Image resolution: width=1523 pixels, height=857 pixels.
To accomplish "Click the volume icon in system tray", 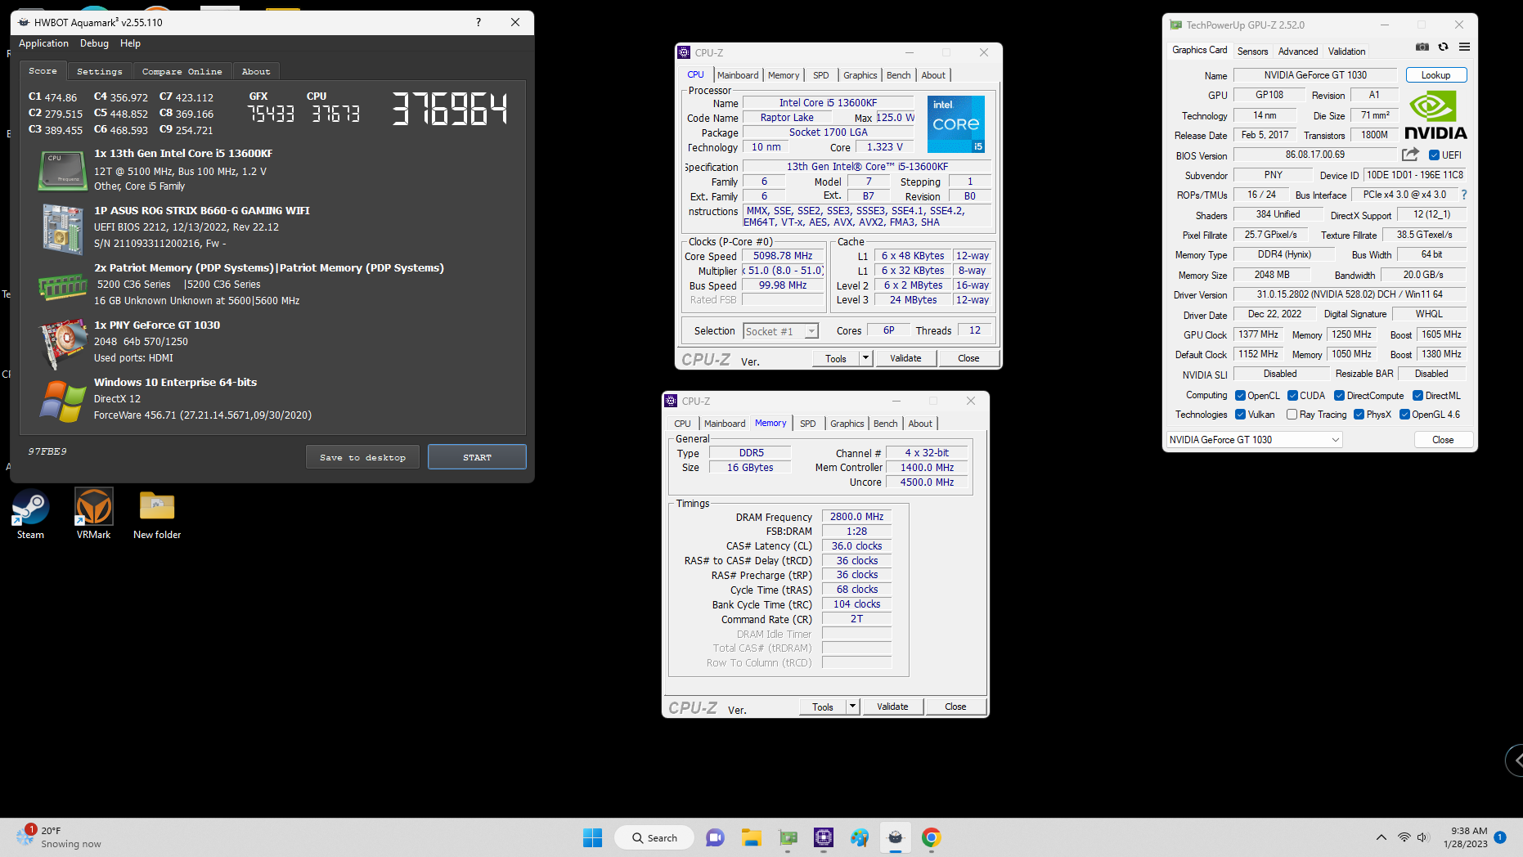I will tap(1424, 837).
